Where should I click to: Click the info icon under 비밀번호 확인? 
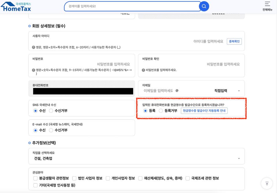[x=143, y=70]
